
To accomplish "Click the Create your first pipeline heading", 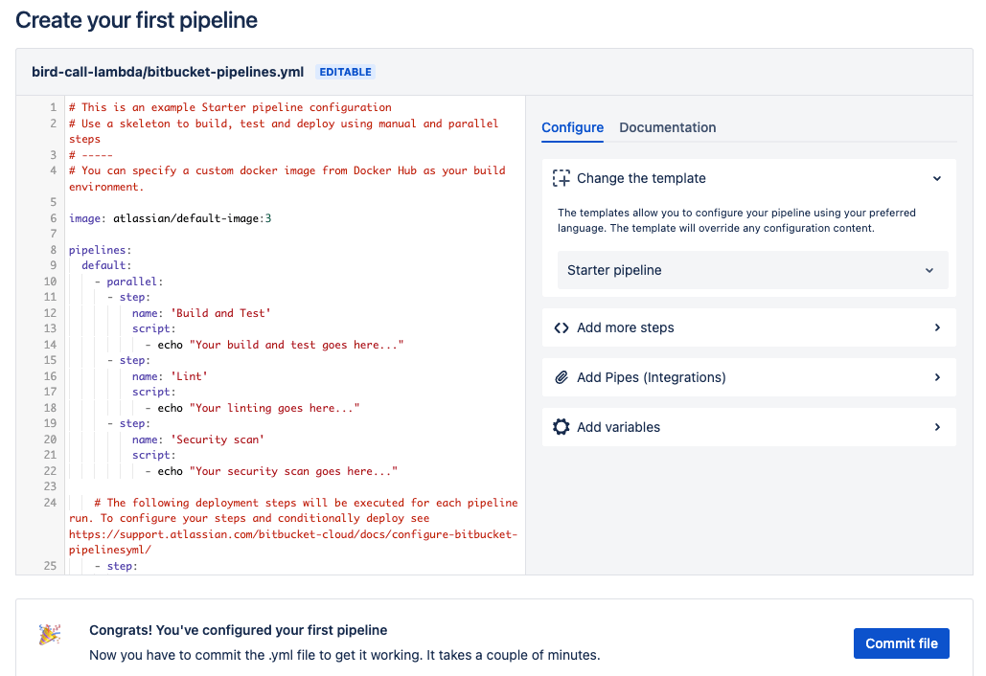I will pos(136,20).
